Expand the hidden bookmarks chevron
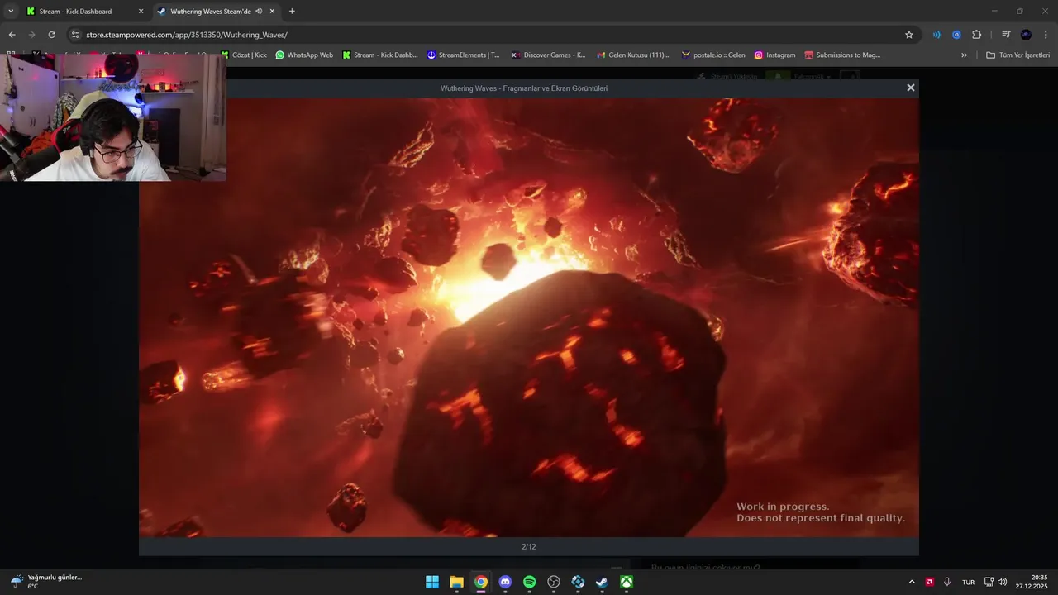This screenshot has height=595, width=1058. (x=964, y=55)
